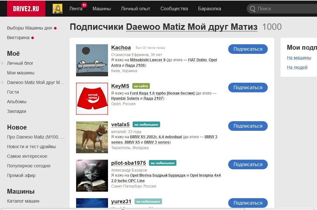317x210 pixels.
Task: Click text 'Киев, Украина'
Action: 124,71
